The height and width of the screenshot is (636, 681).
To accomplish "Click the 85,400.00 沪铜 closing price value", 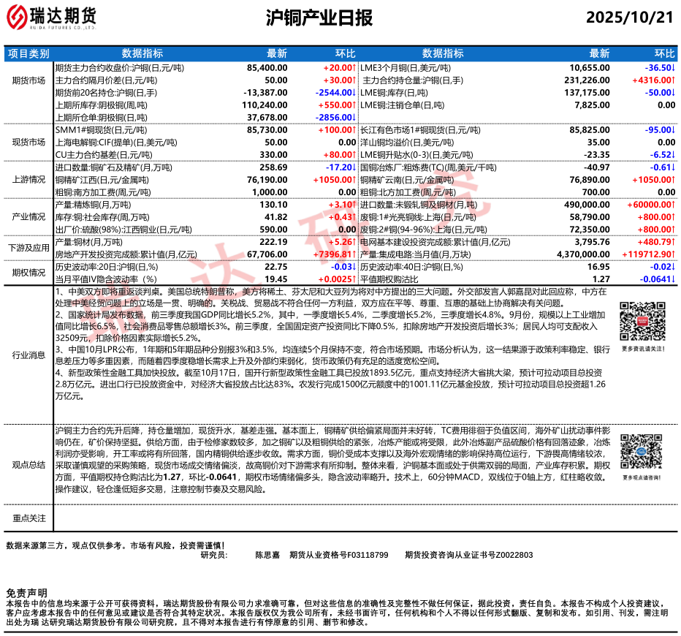I will (267, 67).
